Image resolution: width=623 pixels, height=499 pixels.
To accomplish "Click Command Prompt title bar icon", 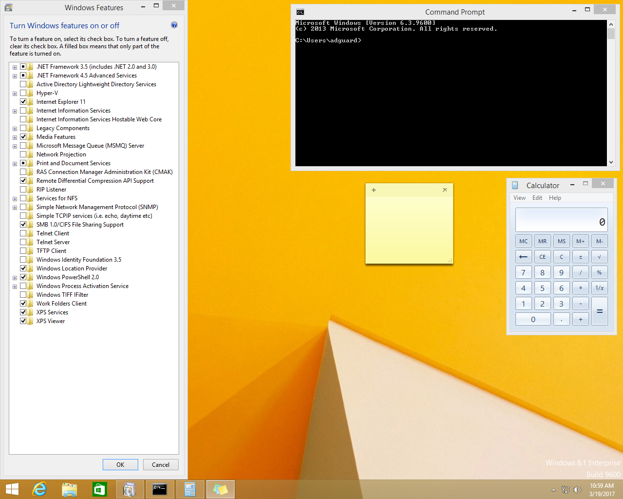I will point(300,12).
